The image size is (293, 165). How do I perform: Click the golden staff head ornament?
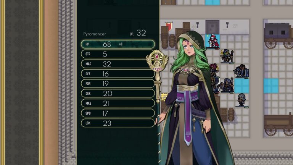(157, 61)
